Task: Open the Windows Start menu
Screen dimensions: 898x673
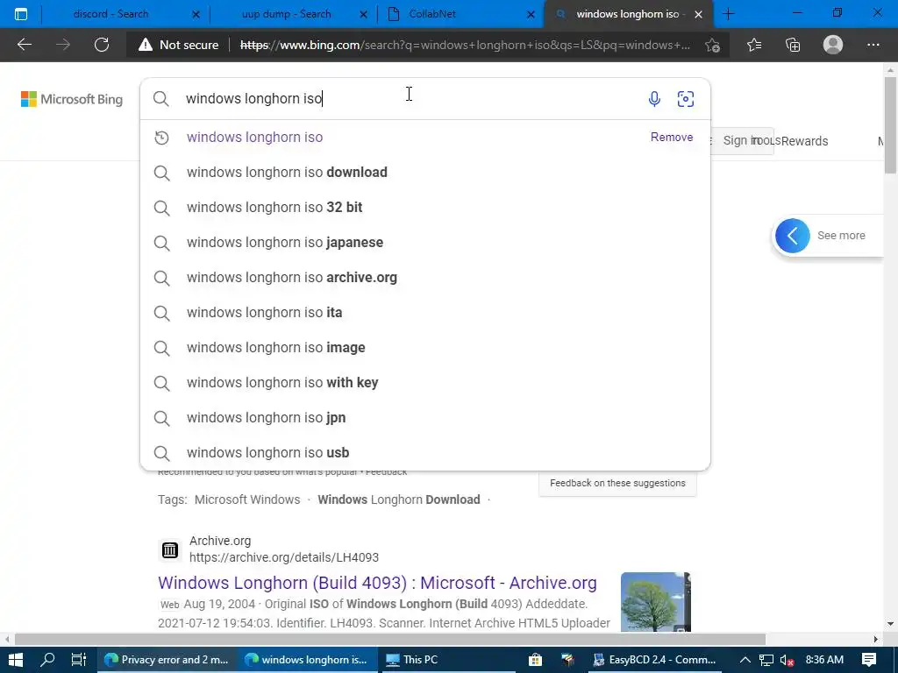Action: (16, 660)
